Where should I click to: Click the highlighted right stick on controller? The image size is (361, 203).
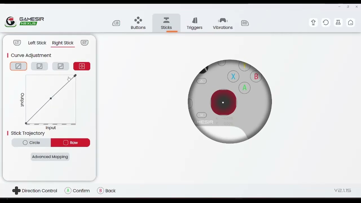pyautogui.click(x=223, y=103)
